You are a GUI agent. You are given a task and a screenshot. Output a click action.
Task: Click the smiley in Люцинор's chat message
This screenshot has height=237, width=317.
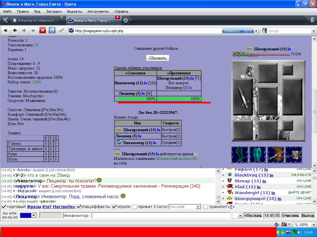[x=123, y=196]
